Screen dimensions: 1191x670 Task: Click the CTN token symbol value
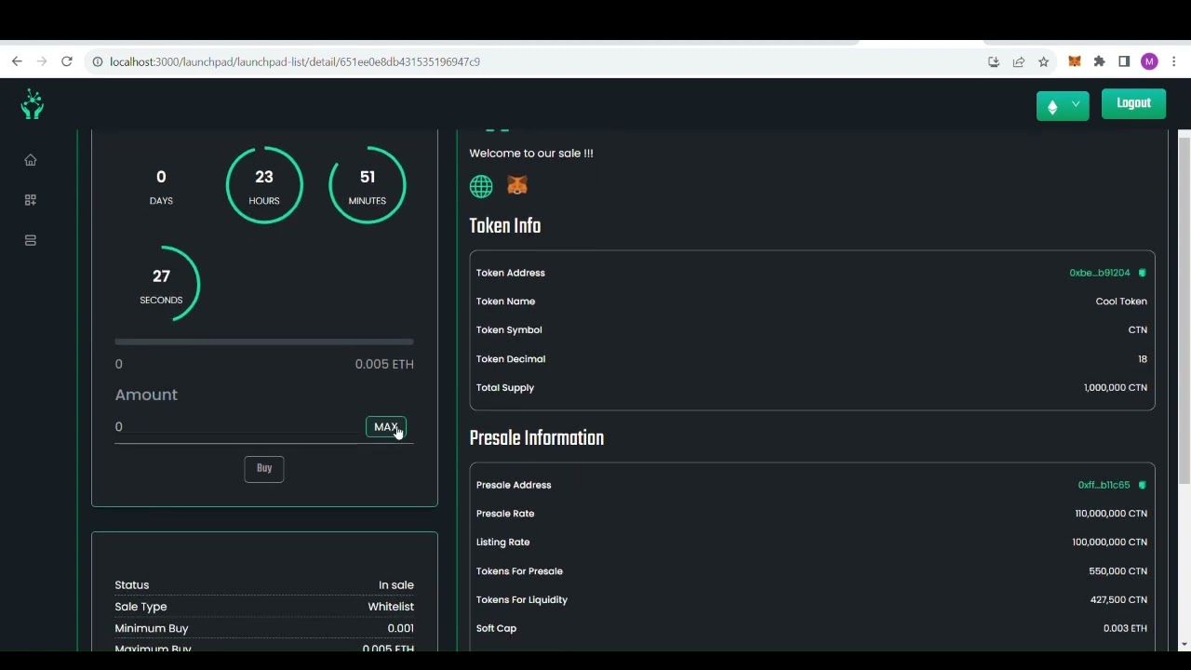[1138, 330]
